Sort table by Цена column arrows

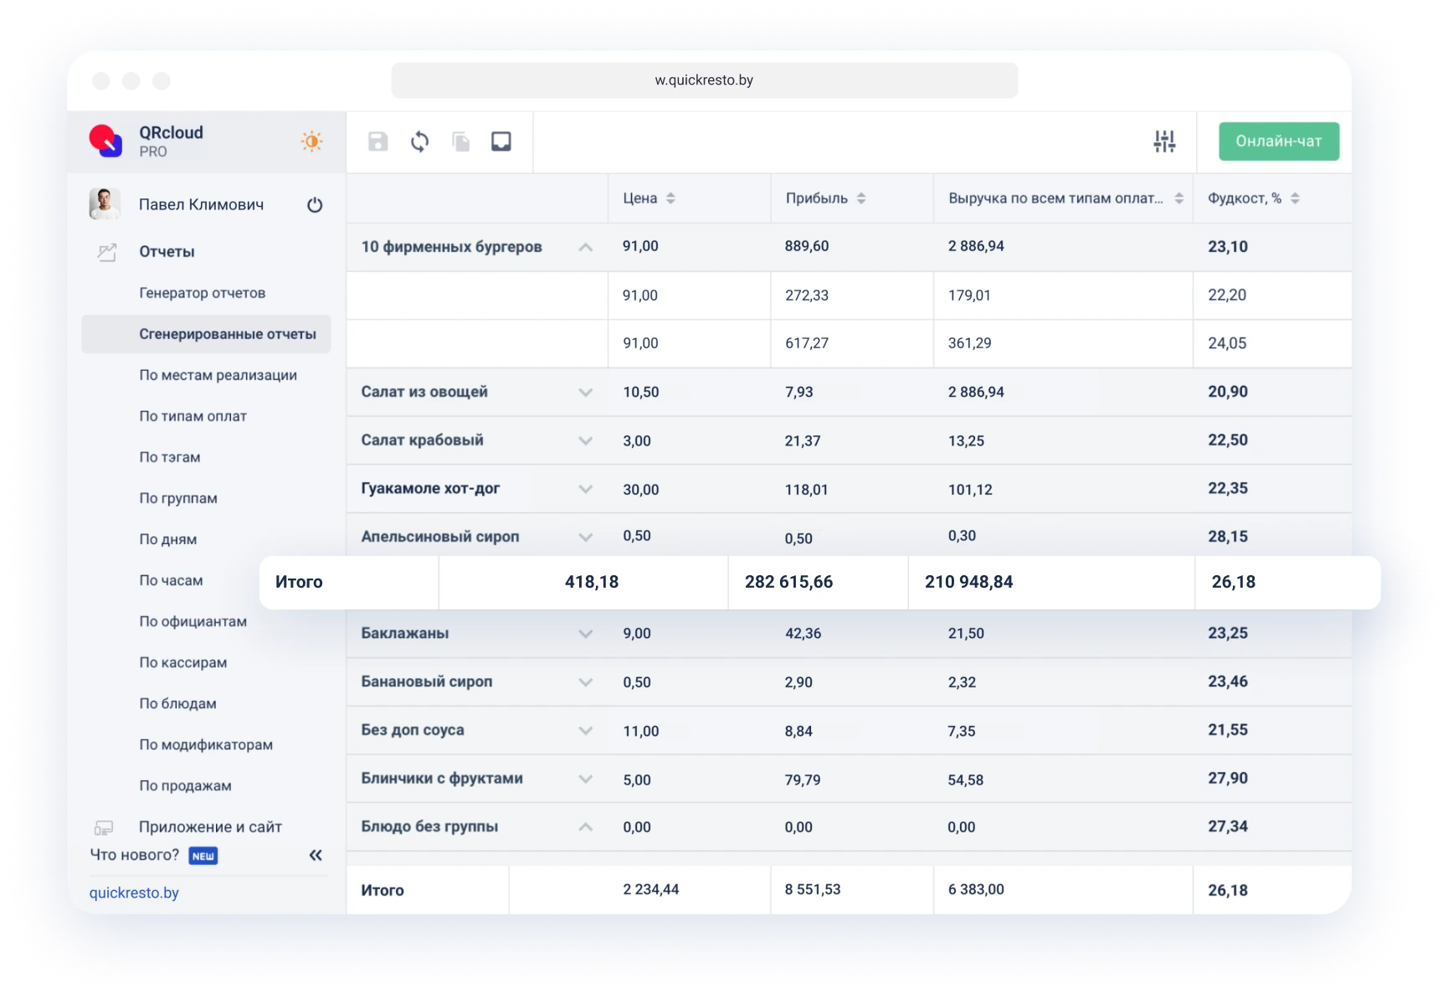click(x=670, y=198)
